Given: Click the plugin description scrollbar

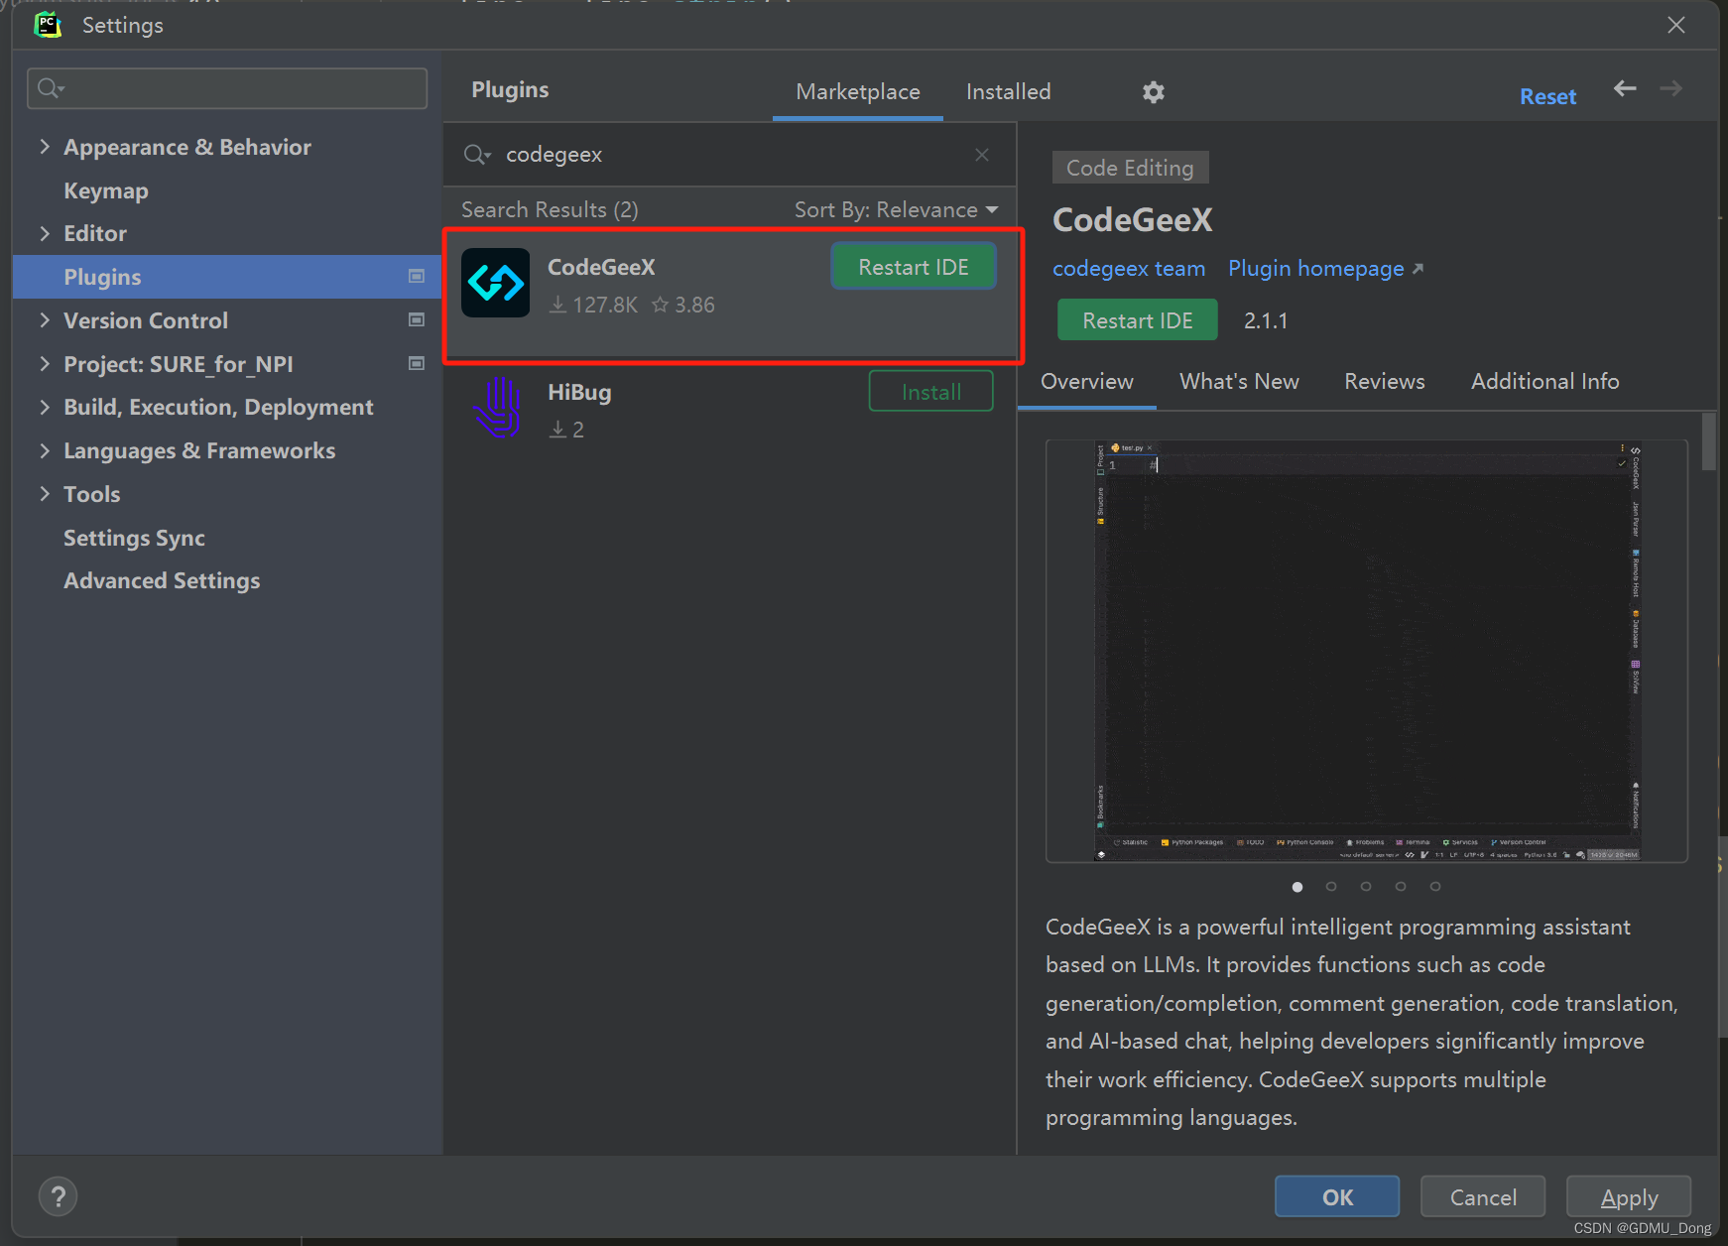Looking at the screenshot, I should 1709,441.
